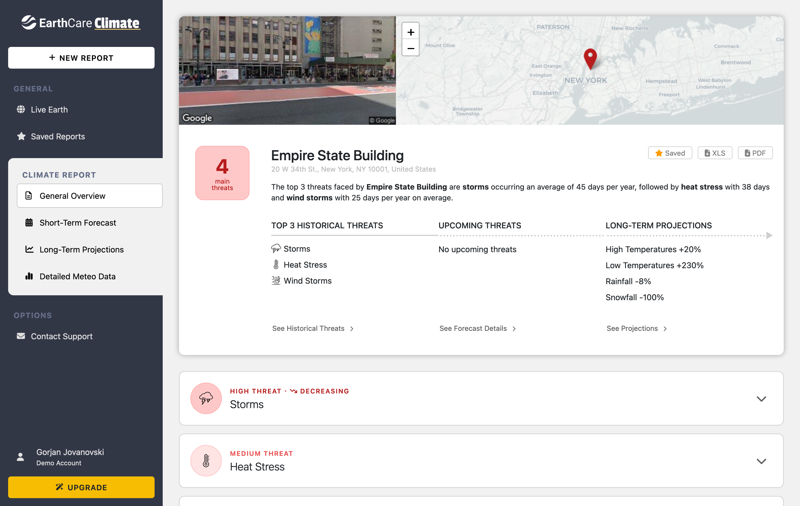Open See Projections link
The image size is (800, 506).
pos(632,328)
